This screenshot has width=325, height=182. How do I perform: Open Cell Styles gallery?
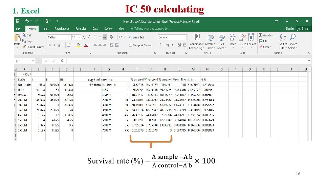[x=221, y=42]
